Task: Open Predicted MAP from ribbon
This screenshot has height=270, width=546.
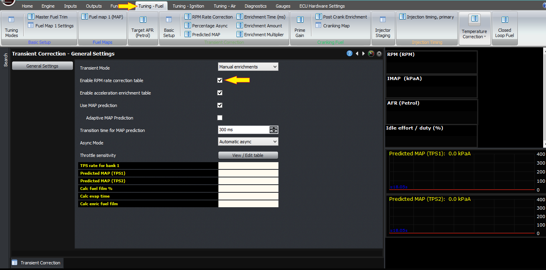Action: (202, 35)
